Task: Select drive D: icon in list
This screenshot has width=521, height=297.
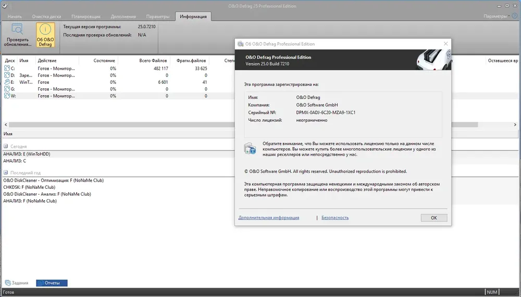Action: click(x=7, y=75)
